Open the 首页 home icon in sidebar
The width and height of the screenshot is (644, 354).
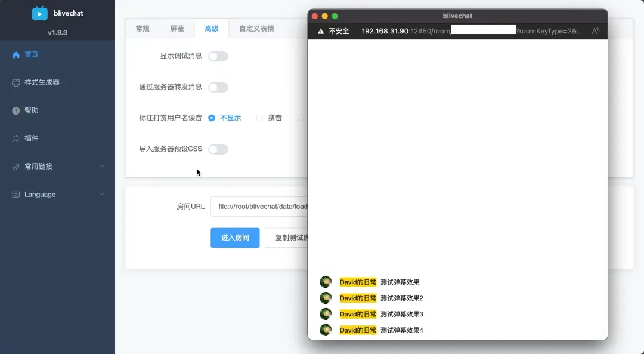point(16,55)
